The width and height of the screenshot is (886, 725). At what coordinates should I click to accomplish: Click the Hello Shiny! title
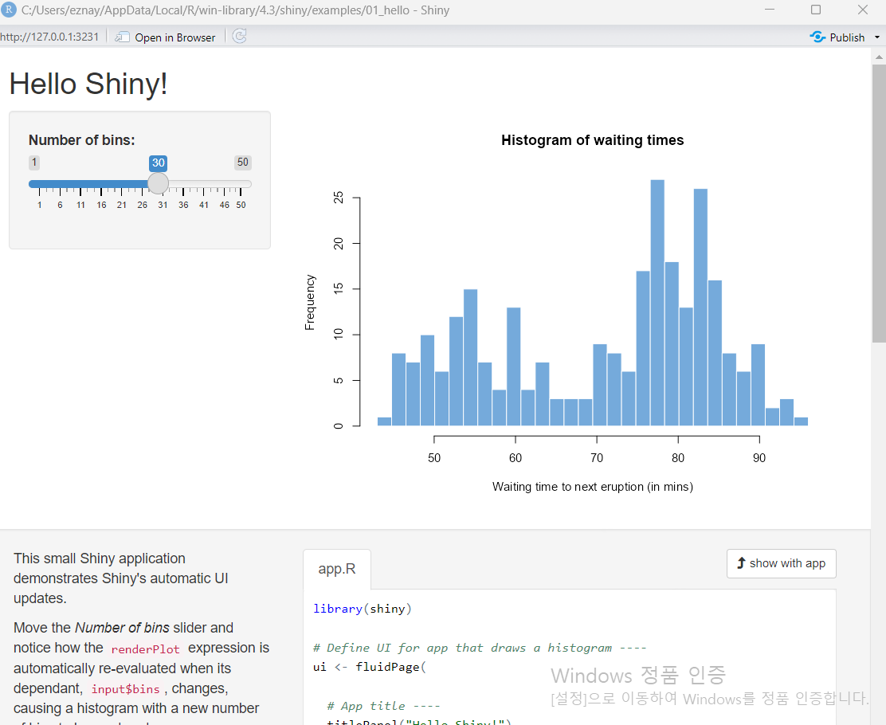coord(88,84)
